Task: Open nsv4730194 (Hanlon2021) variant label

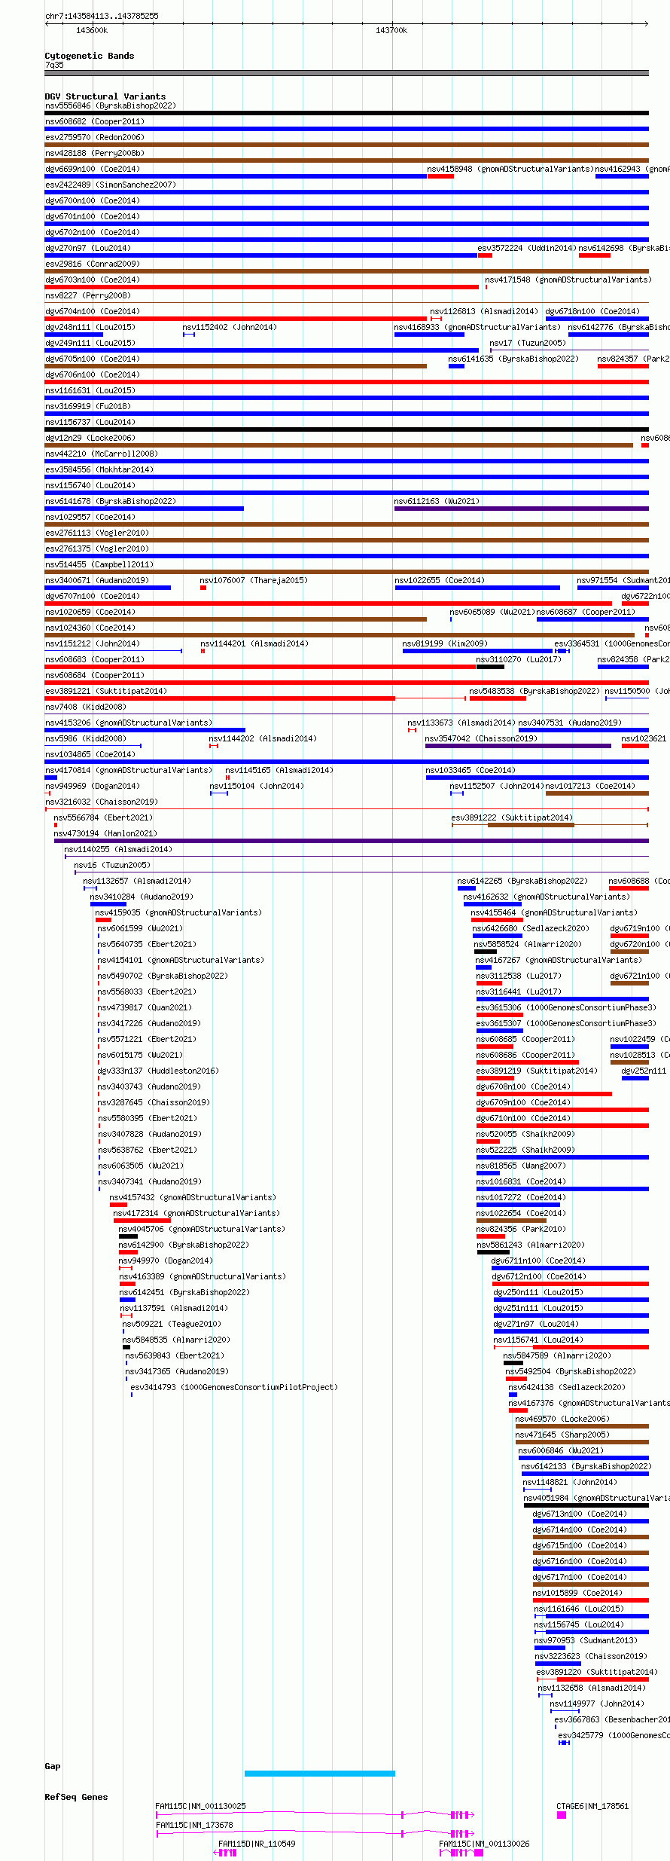Action: tap(105, 833)
